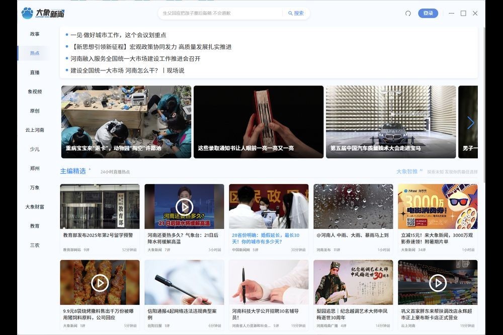Open the 3000万电影消费券 banner thumbnail
This screenshot has height=335, width=503.
[x=438, y=206]
